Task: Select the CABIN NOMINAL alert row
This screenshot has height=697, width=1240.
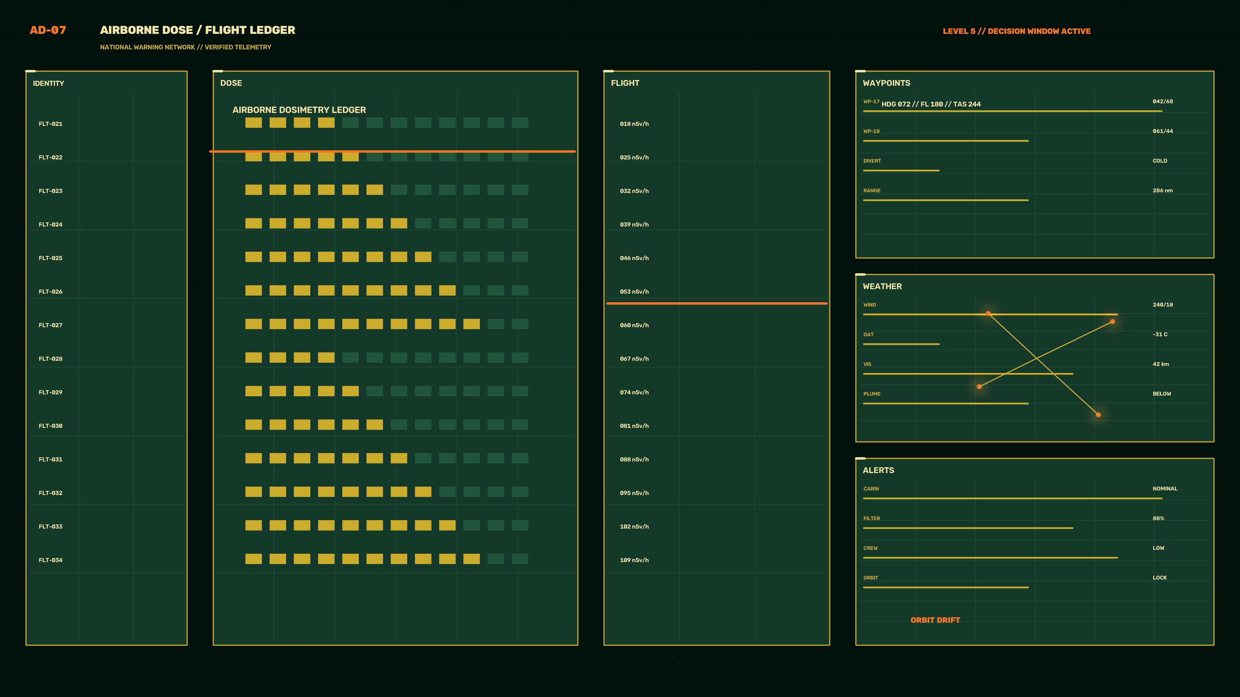Action: click(x=1035, y=492)
